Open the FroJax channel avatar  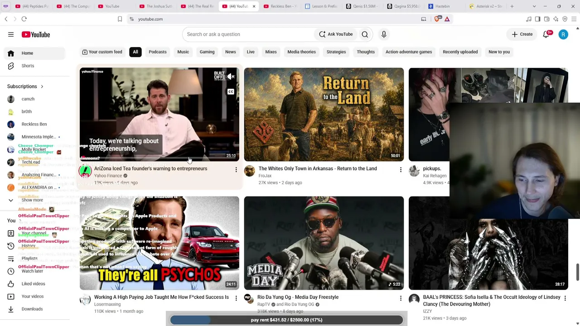pos(249,171)
